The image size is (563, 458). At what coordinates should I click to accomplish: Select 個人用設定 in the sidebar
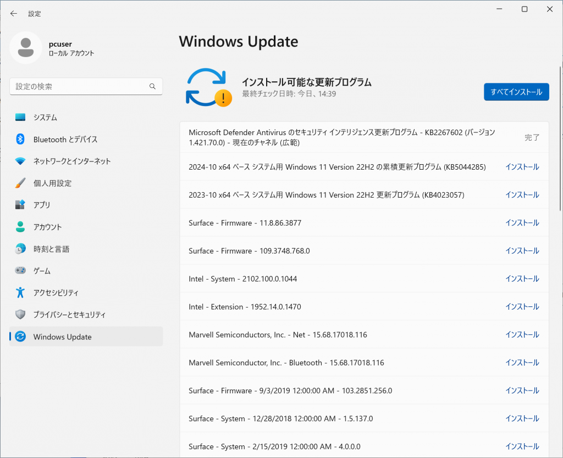click(x=86, y=183)
